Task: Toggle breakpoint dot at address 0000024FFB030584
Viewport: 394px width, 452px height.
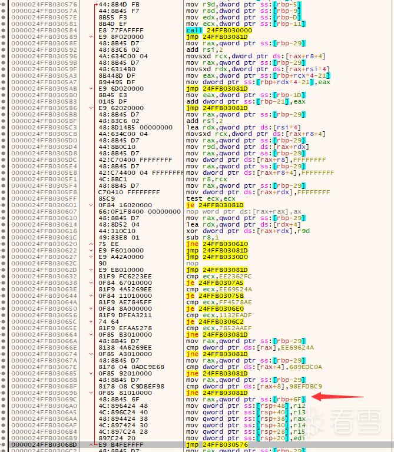Action: coord(3,30)
